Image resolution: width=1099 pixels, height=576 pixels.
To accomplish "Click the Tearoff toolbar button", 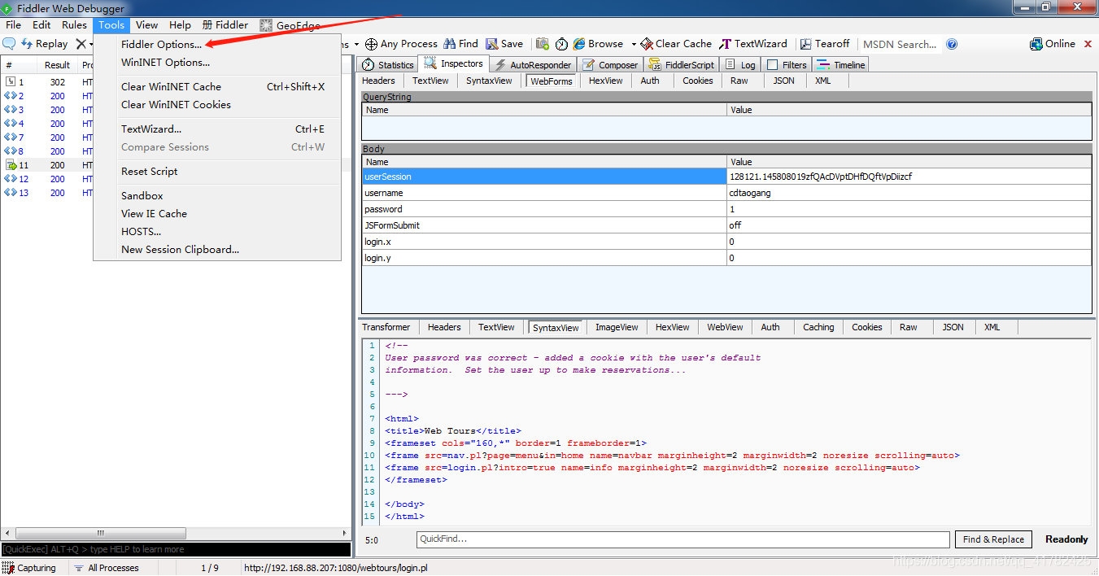I will pos(825,44).
